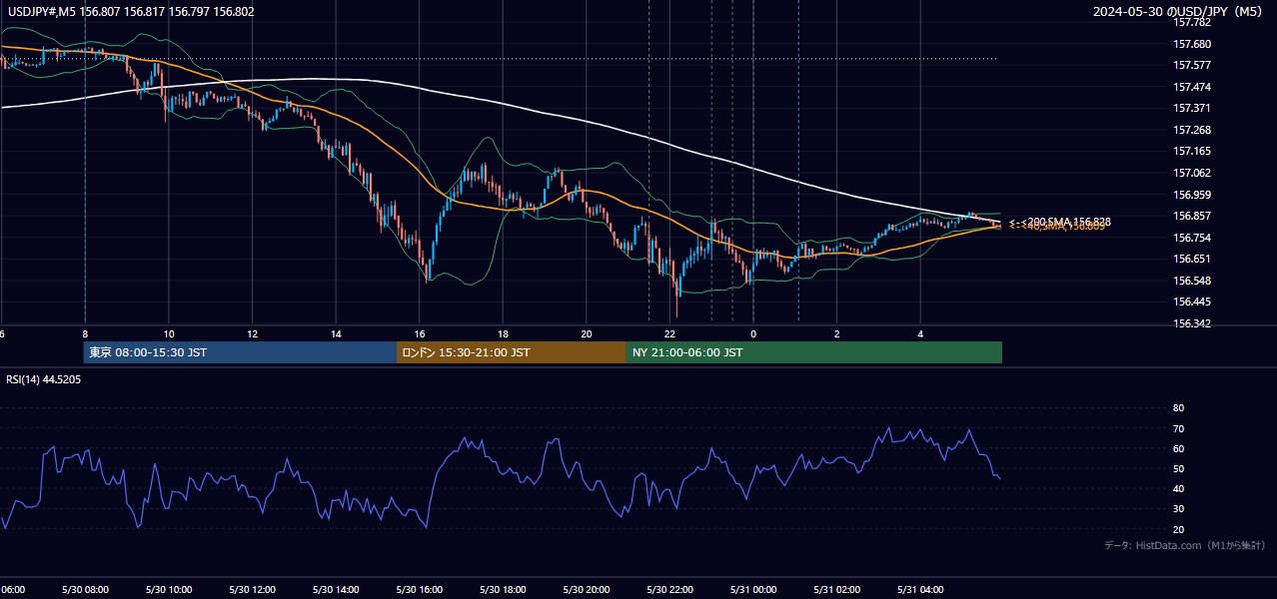Click the bottom time label '5/30 14:00'

pos(336,589)
